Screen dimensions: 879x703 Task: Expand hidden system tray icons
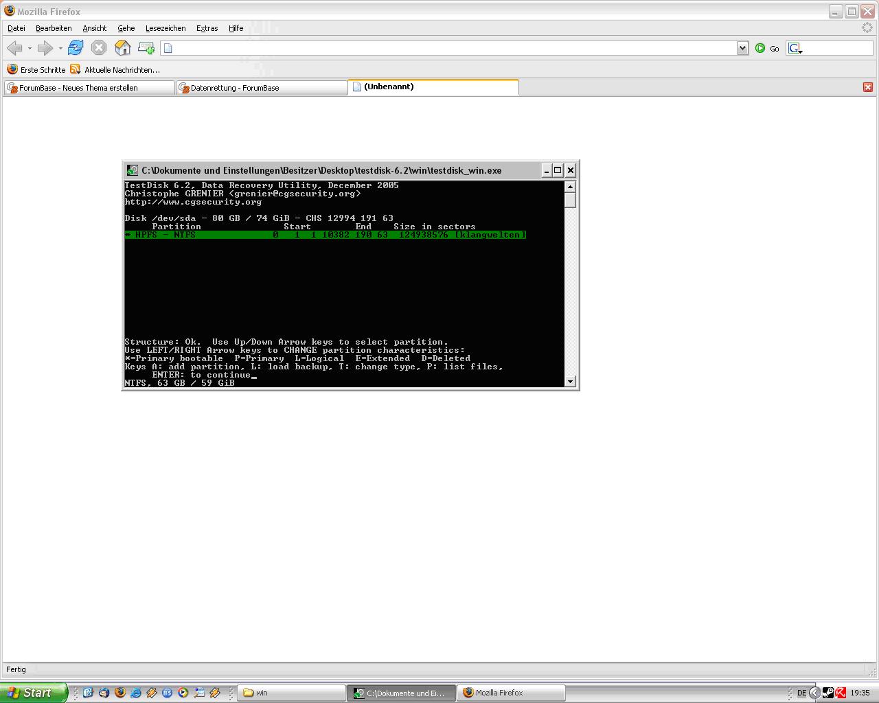(x=815, y=693)
